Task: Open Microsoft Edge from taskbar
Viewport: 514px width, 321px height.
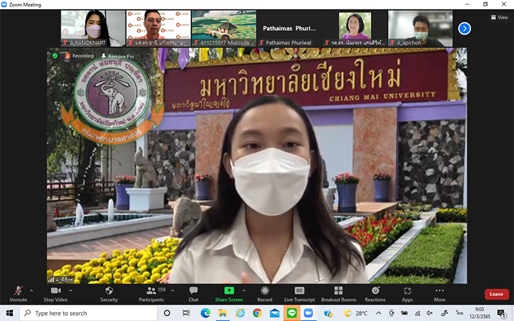Action: tap(206, 313)
